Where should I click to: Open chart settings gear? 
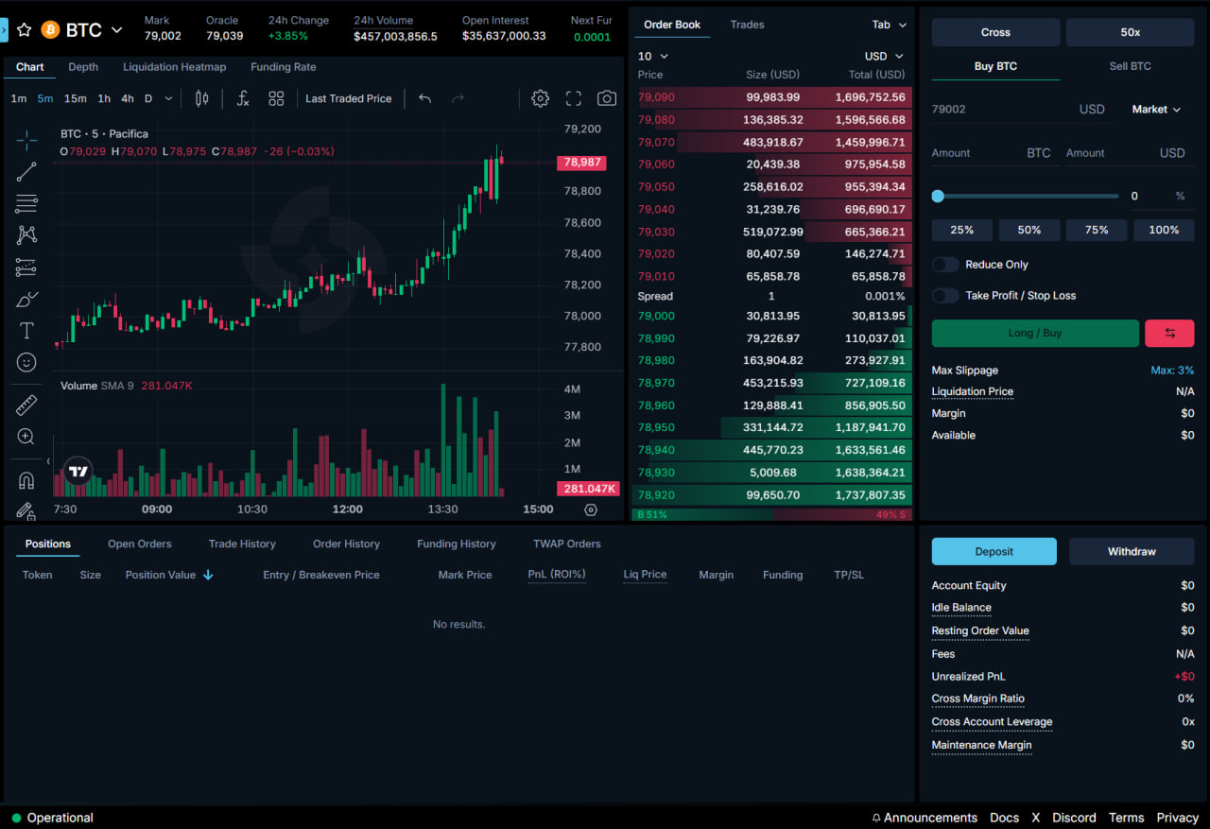click(x=541, y=98)
